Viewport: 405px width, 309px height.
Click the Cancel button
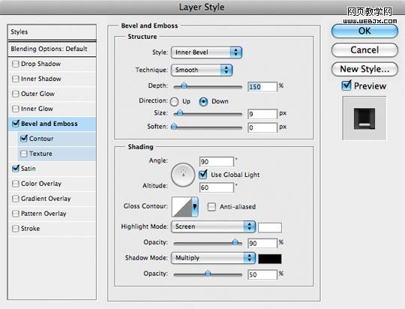click(x=364, y=49)
